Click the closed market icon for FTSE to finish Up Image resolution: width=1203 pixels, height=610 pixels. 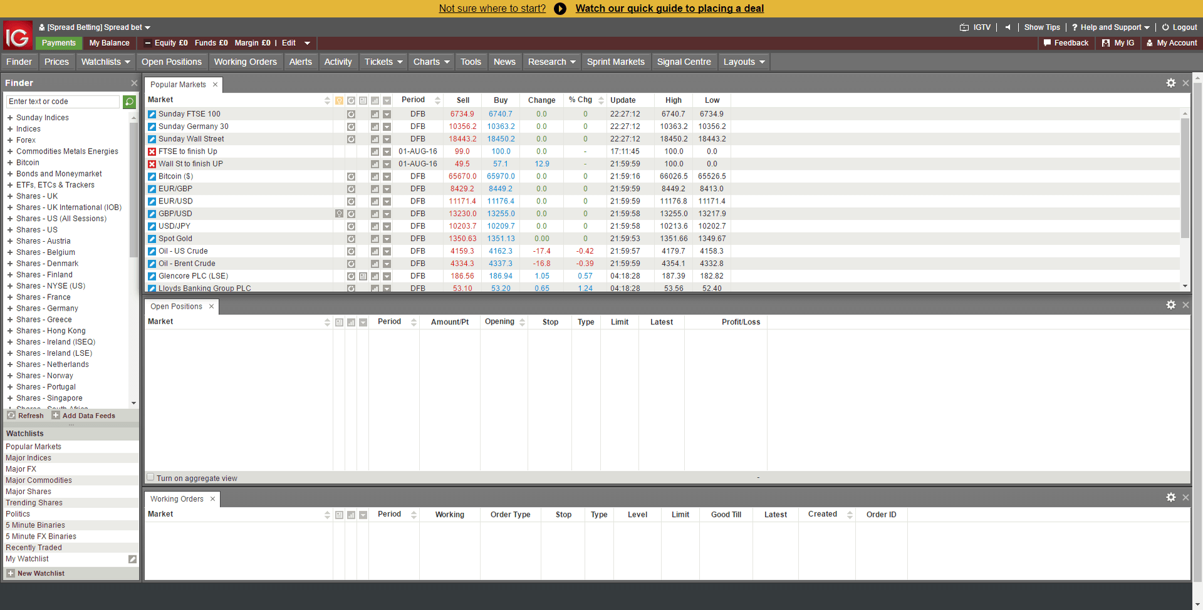coord(152,152)
